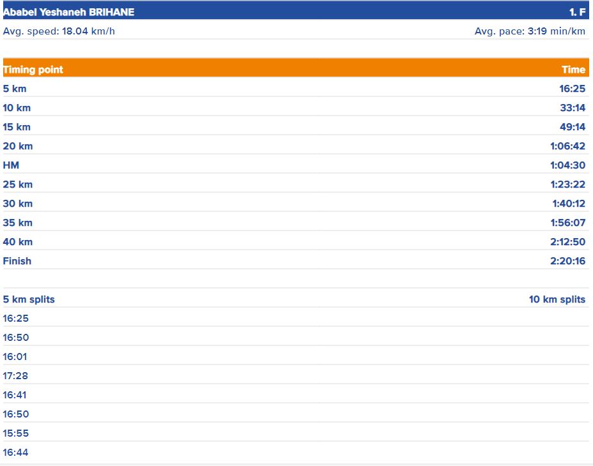Click the '40 km' timing point label
Image resolution: width=593 pixels, height=466 pixels.
(x=18, y=242)
